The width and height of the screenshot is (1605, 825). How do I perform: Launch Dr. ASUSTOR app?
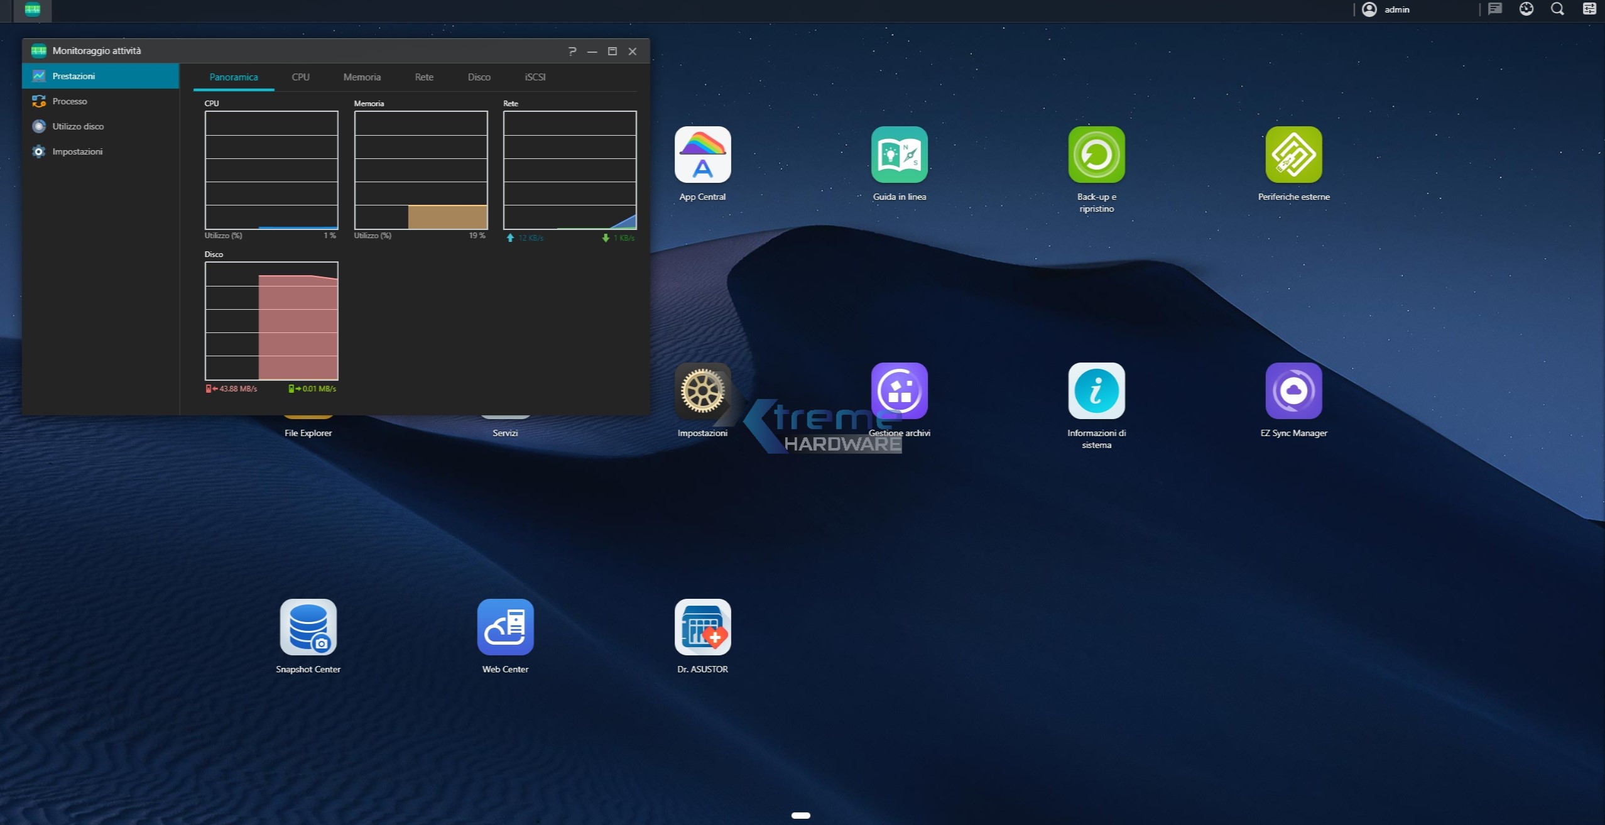[x=702, y=627]
